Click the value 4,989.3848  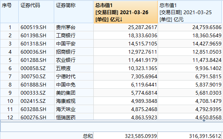(x=144, y=101)
